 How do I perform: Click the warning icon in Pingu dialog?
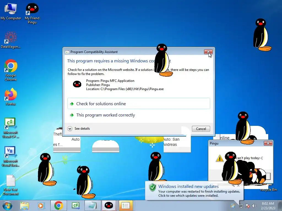pos(219,158)
